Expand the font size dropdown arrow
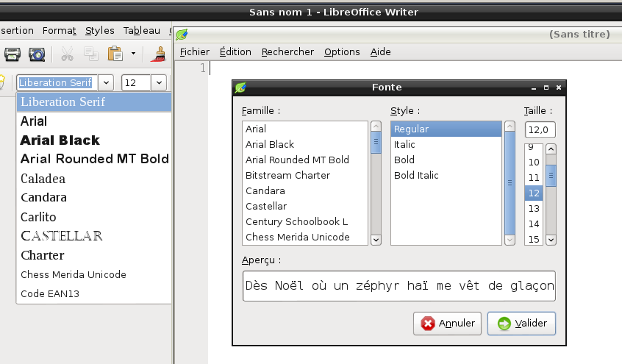This screenshot has height=364, width=622. pyautogui.click(x=159, y=82)
